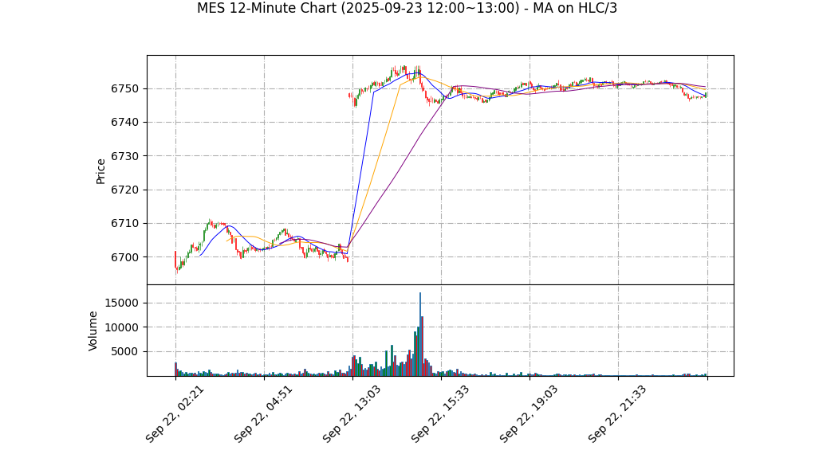
Task: Click the tallest volume bar spike
Action: tap(420, 335)
